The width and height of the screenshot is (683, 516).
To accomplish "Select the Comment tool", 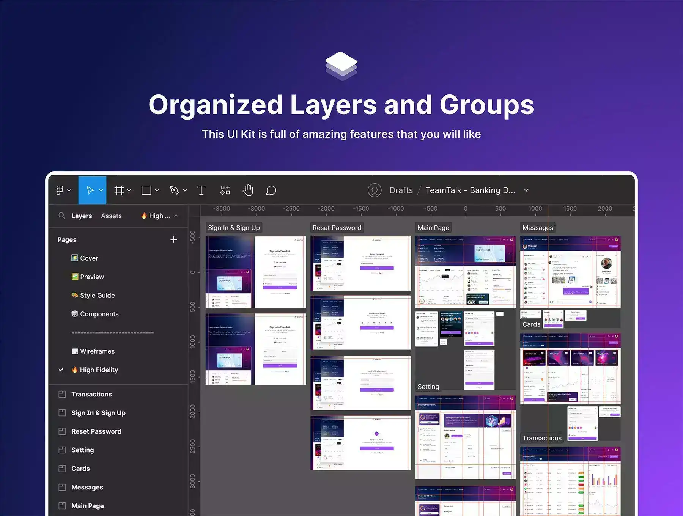I will click(271, 190).
